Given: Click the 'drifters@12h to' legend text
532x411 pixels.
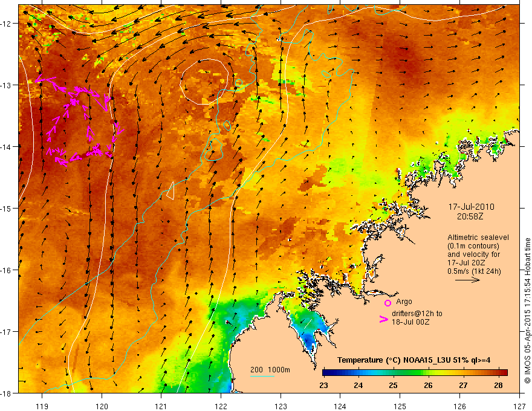Looking at the screenshot, I should [x=417, y=314].
